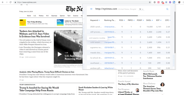Play the tanker video
The width and height of the screenshot is (184, 95).
click(60, 54)
